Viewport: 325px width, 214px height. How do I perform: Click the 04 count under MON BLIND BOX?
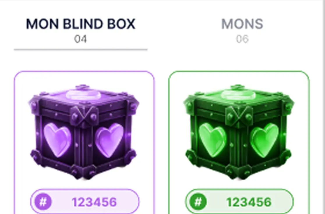[x=80, y=39]
